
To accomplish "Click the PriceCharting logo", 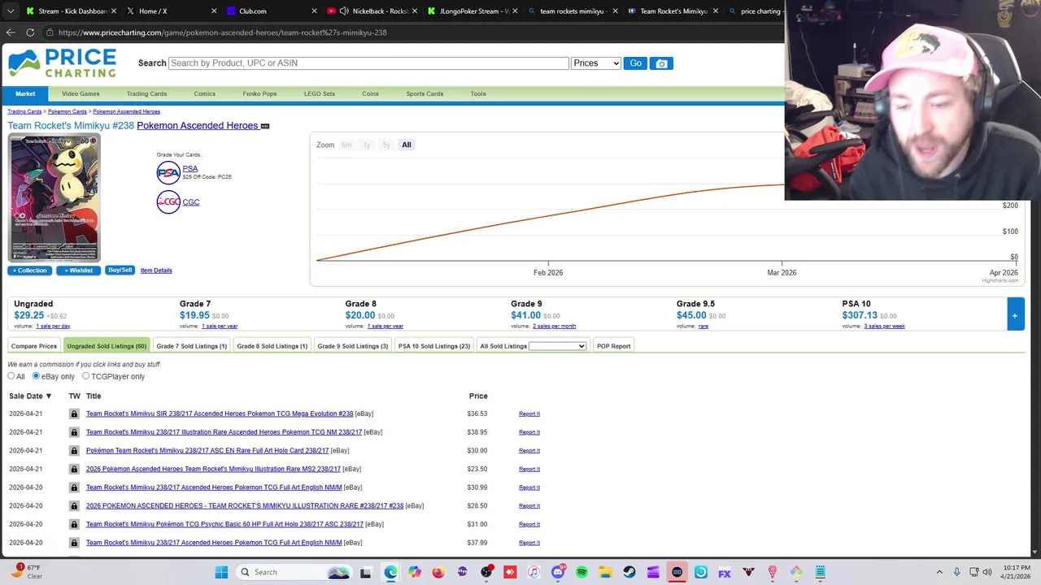I will click(63, 63).
